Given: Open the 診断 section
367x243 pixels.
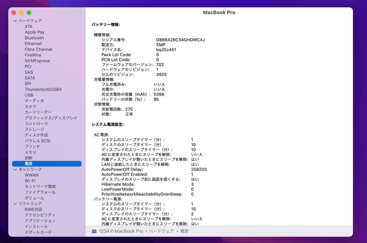Looking at the screenshot, I should point(29,158).
